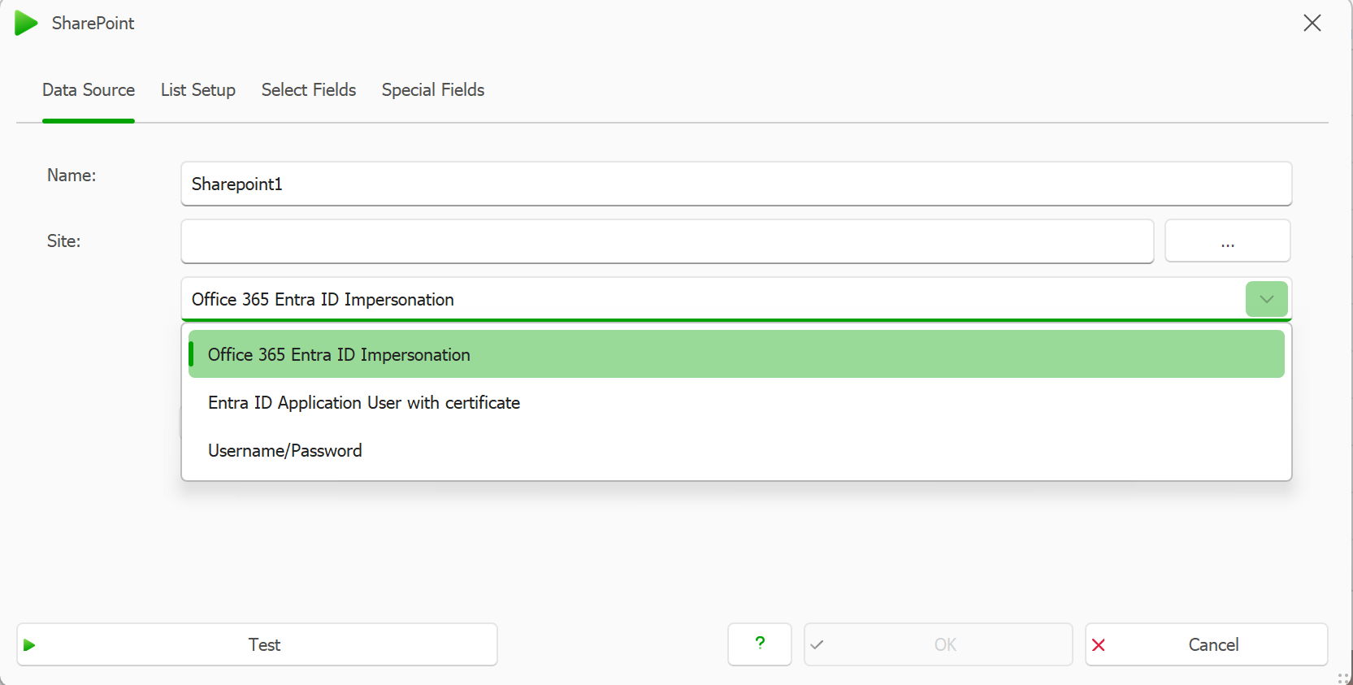Open the Special Fields tab
Viewport: 1353px width, 685px height.
[433, 90]
